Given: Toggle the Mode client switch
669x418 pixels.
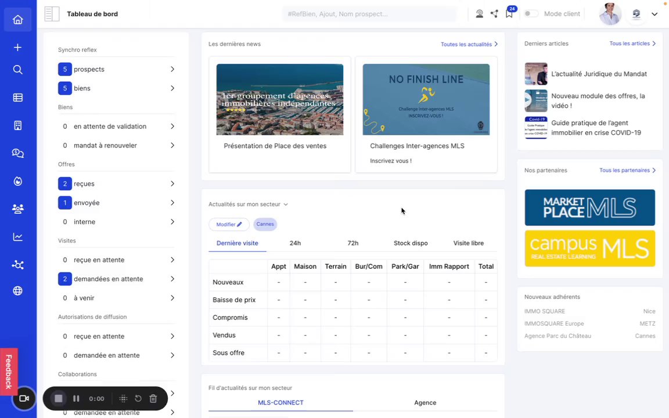Looking at the screenshot, I should (531, 14).
